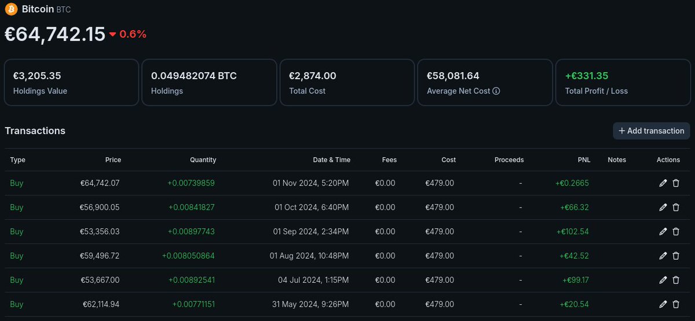Click the PNL value +€20.54
Viewport: 695px width, 321px height.
(x=574, y=305)
